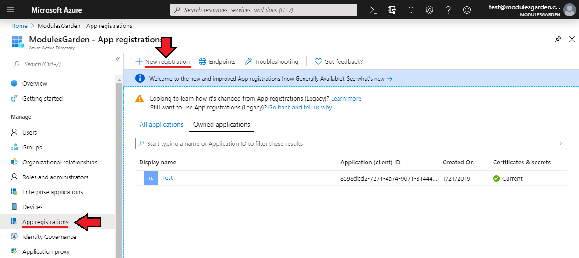579x258 pixels.
Task: Click Go back and tell us why
Action: point(300,108)
